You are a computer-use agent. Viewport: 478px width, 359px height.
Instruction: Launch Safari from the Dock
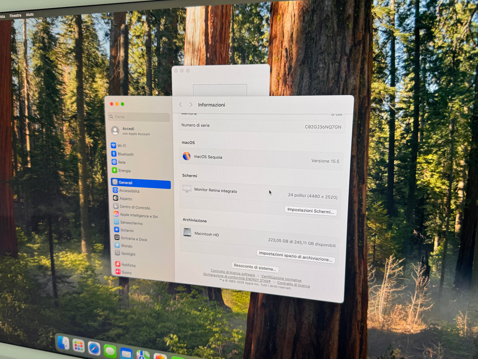coord(94,349)
